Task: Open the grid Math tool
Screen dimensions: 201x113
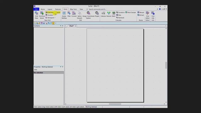Action: 114,14
